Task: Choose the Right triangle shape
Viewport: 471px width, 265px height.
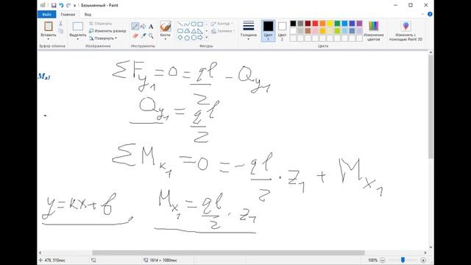Action: (200, 31)
